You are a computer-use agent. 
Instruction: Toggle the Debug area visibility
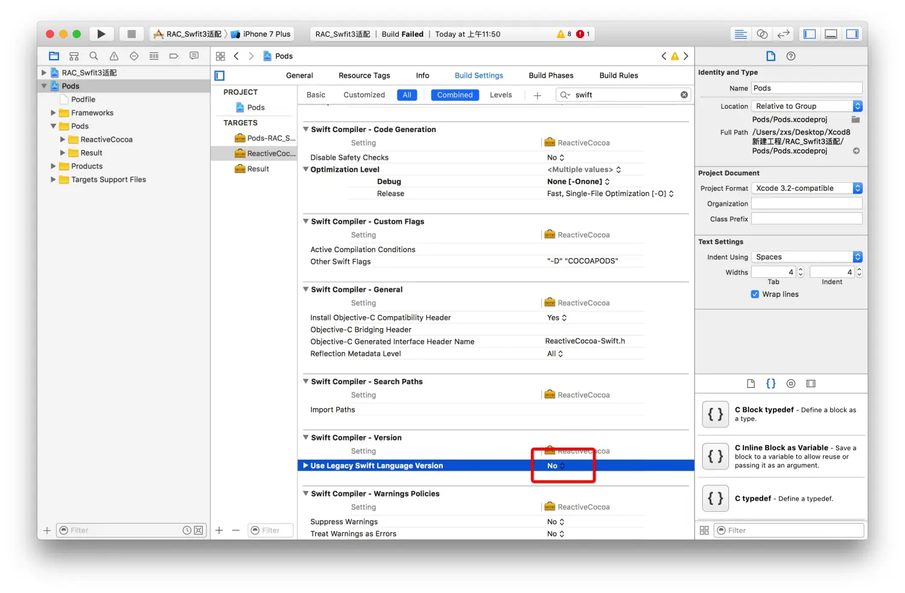[x=831, y=34]
